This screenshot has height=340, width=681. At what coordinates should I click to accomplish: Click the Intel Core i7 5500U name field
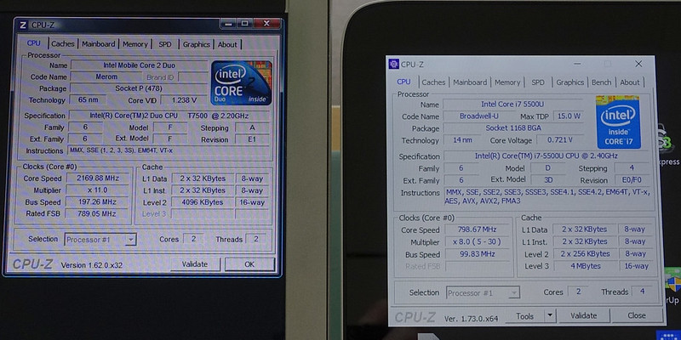pos(512,104)
